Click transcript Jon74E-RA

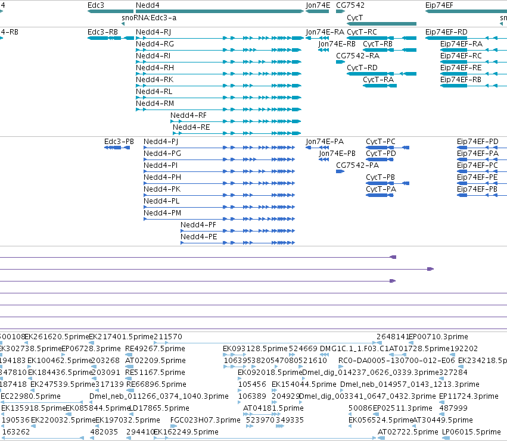[325, 32]
